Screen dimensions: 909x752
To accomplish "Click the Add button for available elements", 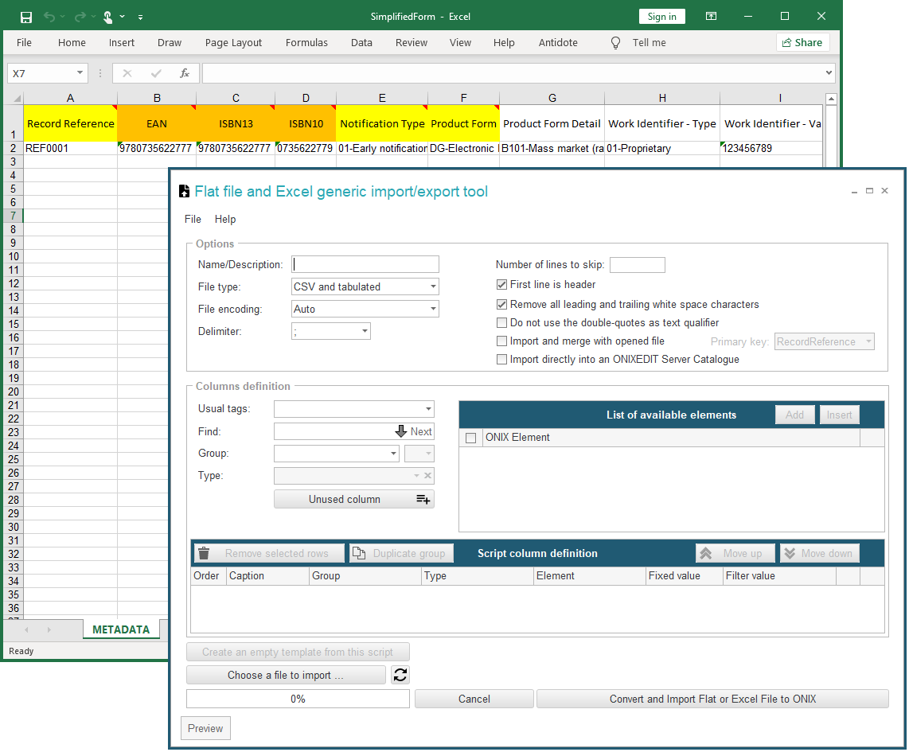I will click(x=795, y=415).
